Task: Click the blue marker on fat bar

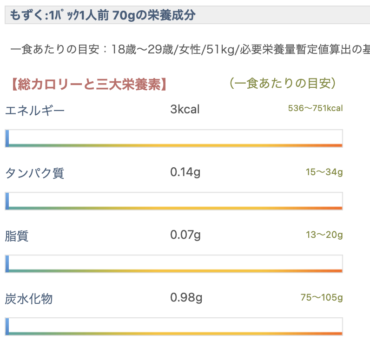Action: pyautogui.click(x=7, y=263)
